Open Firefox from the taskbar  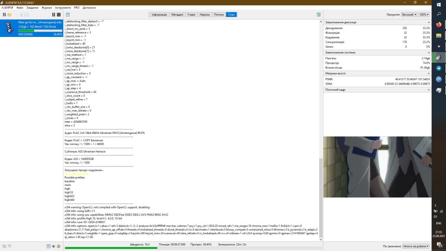point(439,24)
